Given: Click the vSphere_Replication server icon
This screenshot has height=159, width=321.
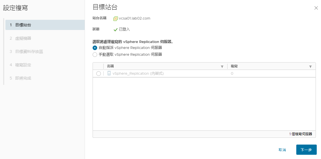Looking at the screenshot, I should pos(109,73).
